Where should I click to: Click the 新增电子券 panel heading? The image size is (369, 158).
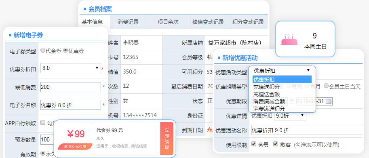pos(28,36)
